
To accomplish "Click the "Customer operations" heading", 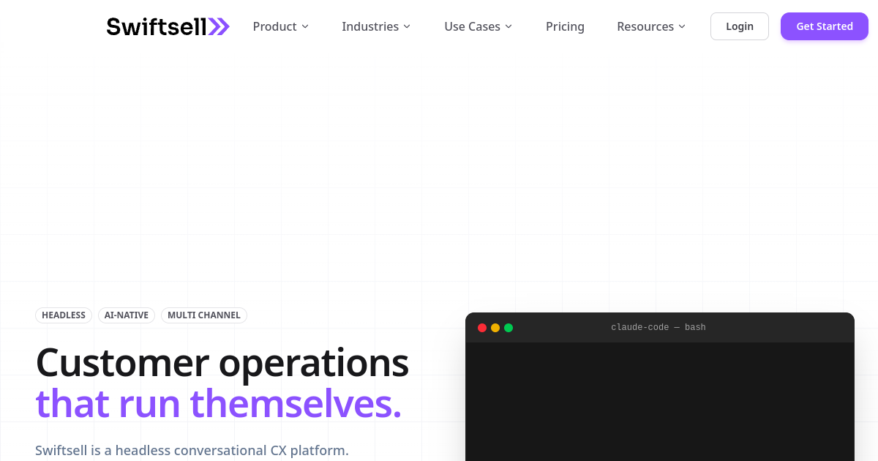I will click(x=222, y=362).
